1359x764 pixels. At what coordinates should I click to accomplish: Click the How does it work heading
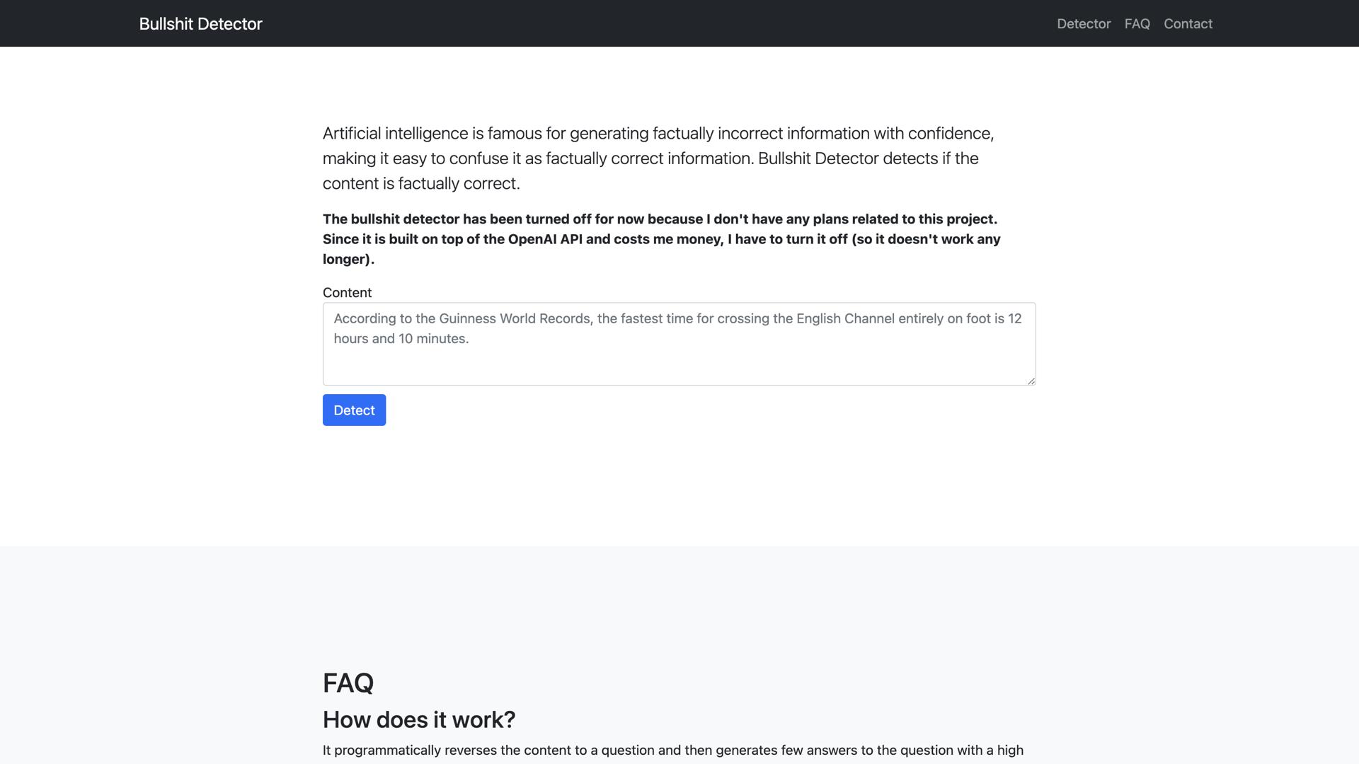coord(418,719)
